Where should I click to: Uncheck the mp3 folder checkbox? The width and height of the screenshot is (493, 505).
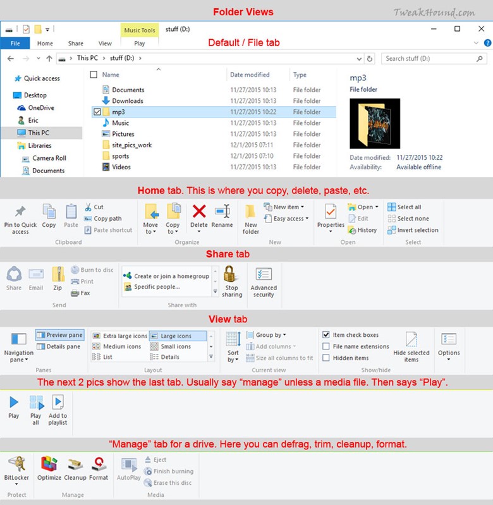(x=97, y=112)
